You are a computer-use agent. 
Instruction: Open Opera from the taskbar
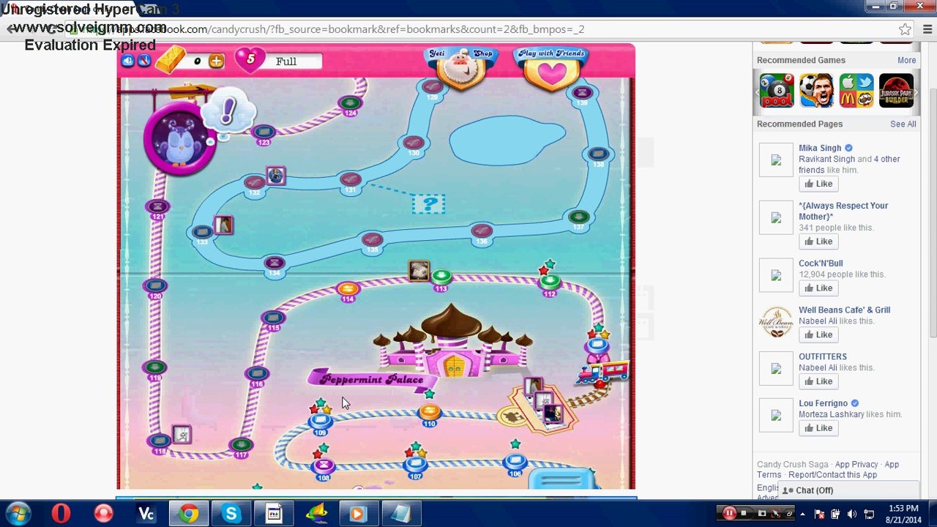click(61, 514)
